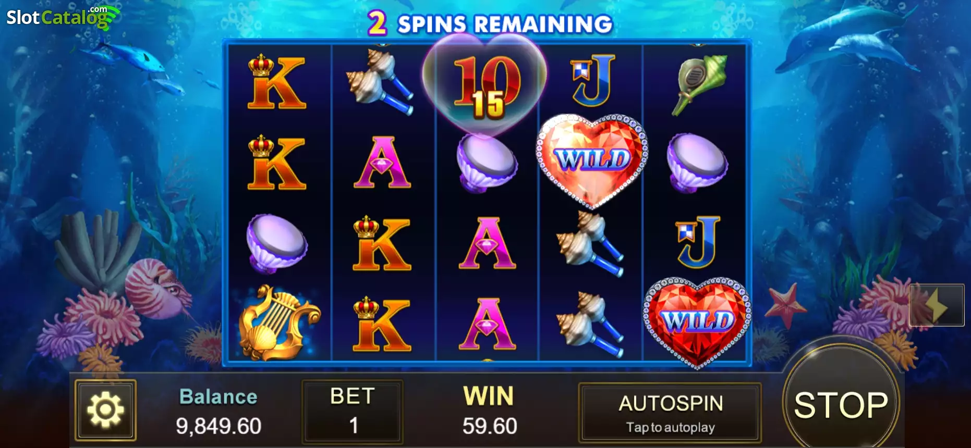Image resolution: width=971 pixels, height=448 pixels.
Task: Select the seashell horn atop reel two
Action: coord(380,81)
